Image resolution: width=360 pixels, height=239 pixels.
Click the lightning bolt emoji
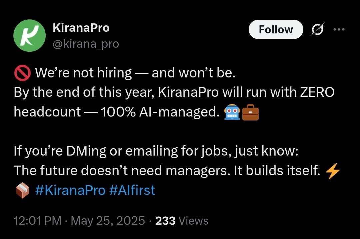click(x=332, y=171)
